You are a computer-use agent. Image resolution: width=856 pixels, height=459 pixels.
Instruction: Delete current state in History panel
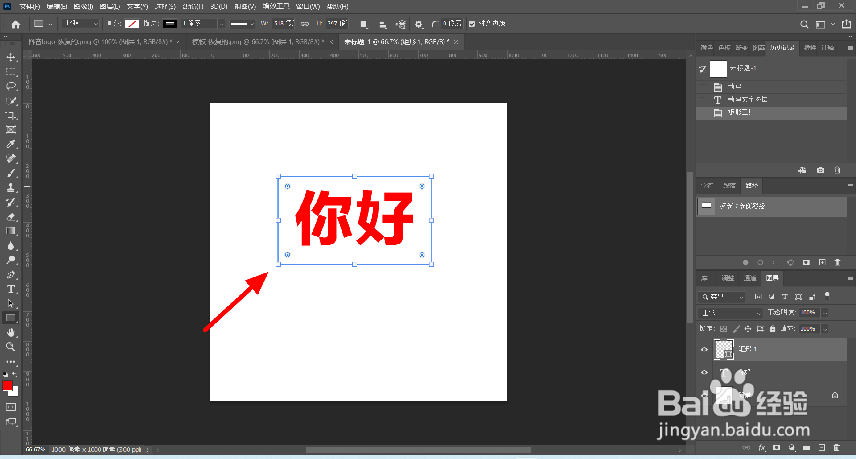tap(837, 170)
